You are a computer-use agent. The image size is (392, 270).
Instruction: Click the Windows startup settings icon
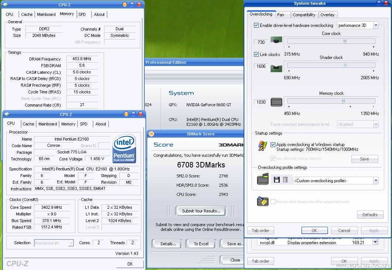[262, 146]
